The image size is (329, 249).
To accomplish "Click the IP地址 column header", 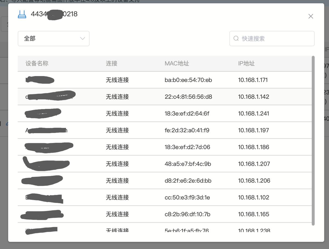I will coord(246,63).
